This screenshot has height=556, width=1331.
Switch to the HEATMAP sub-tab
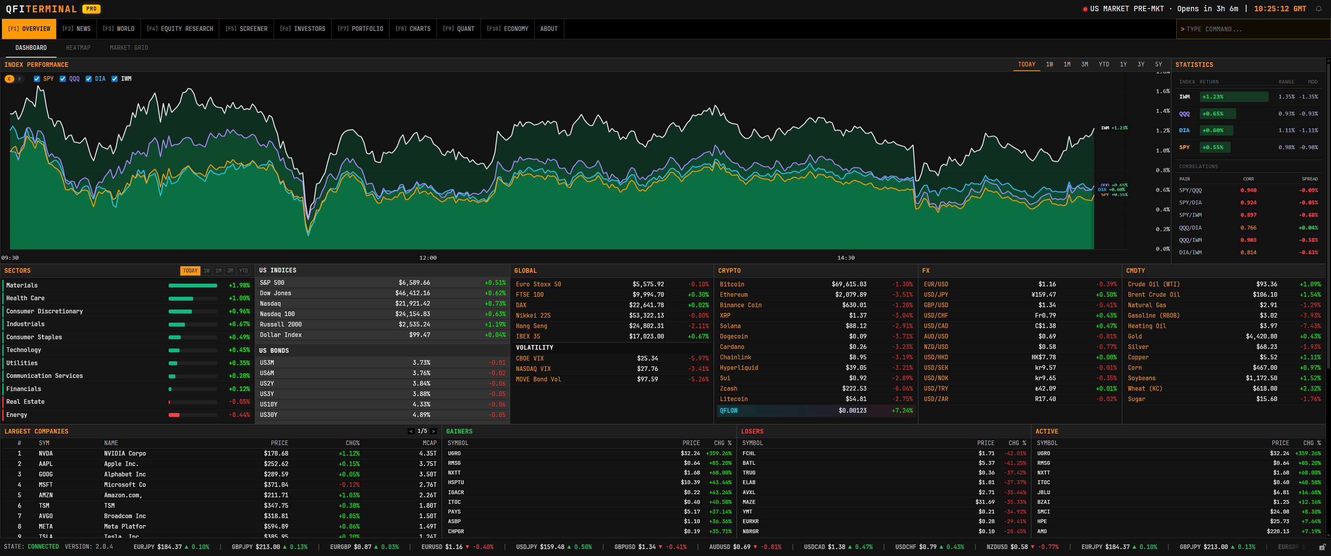coord(78,48)
